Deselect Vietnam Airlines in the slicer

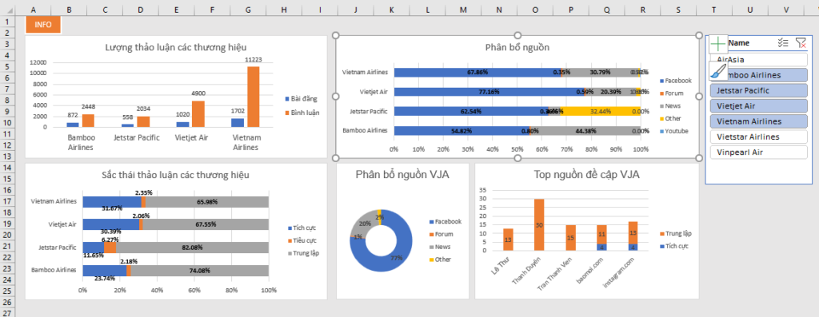pos(758,121)
